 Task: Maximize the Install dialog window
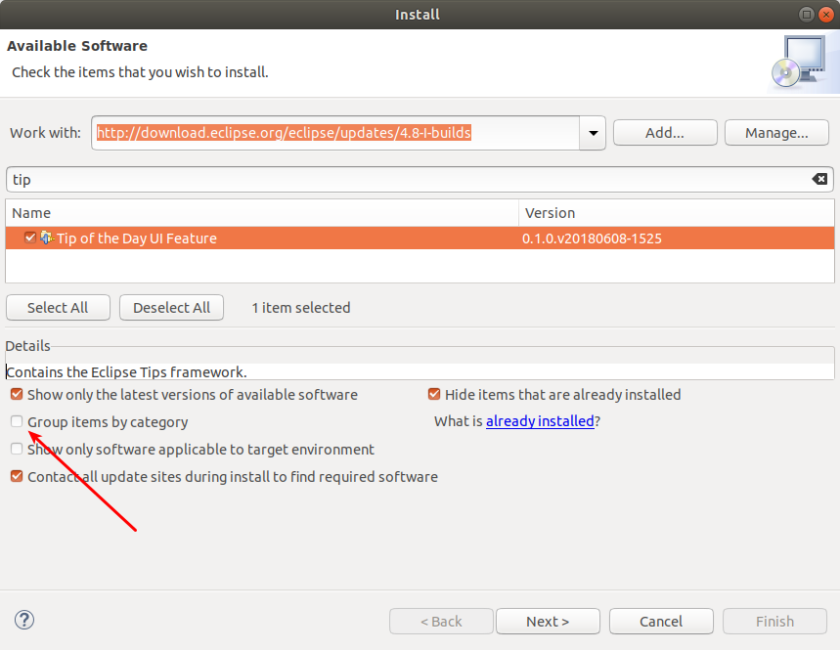click(806, 15)
